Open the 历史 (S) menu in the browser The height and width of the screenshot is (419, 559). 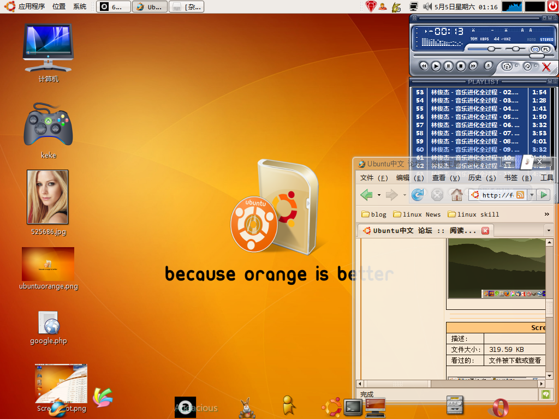point(482,178)
